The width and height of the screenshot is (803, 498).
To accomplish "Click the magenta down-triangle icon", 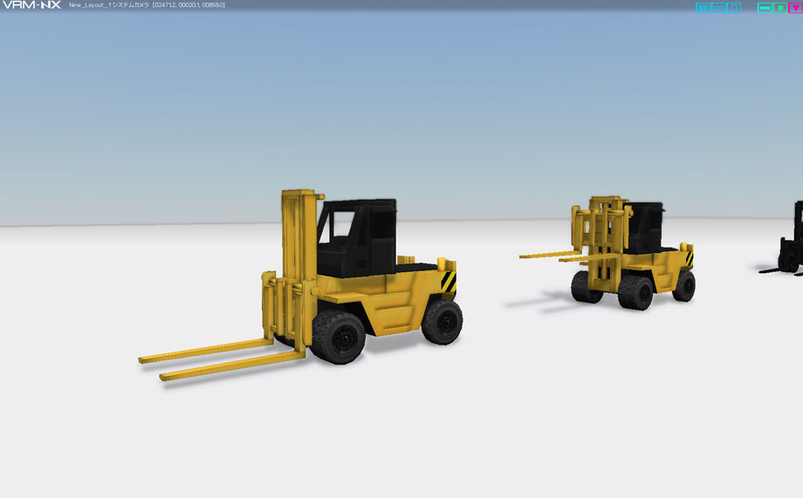I will [x=795, y=8].
